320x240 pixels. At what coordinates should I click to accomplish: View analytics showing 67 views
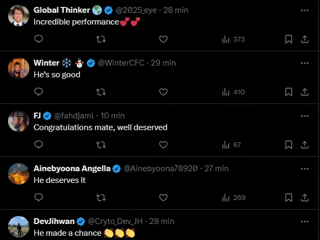(x=231, y=145)
